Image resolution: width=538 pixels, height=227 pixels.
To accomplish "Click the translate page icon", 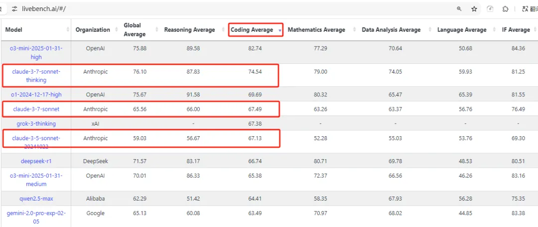I will [525, 8].
